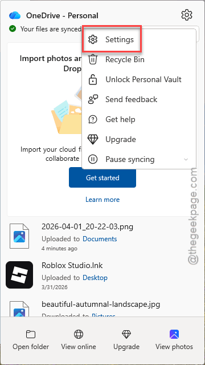Click the Get started button
Viewport: 205px width, 365px height.
pyautogui.click(x=102, y=177)
